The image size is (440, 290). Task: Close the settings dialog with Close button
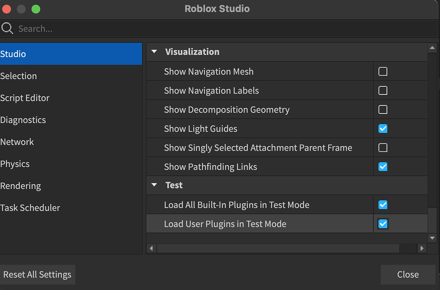[x=408, y=274]
